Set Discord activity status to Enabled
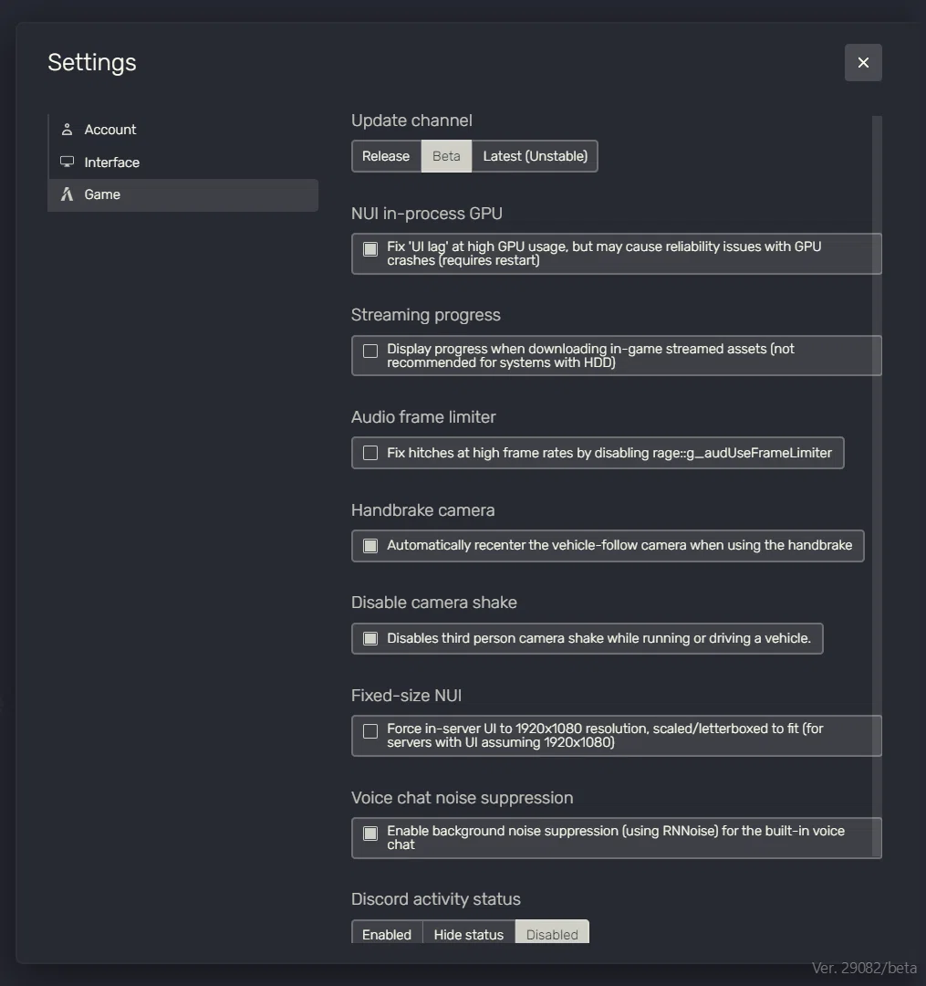Viewport: 926px width, 986px height. [x=387, y=932]
